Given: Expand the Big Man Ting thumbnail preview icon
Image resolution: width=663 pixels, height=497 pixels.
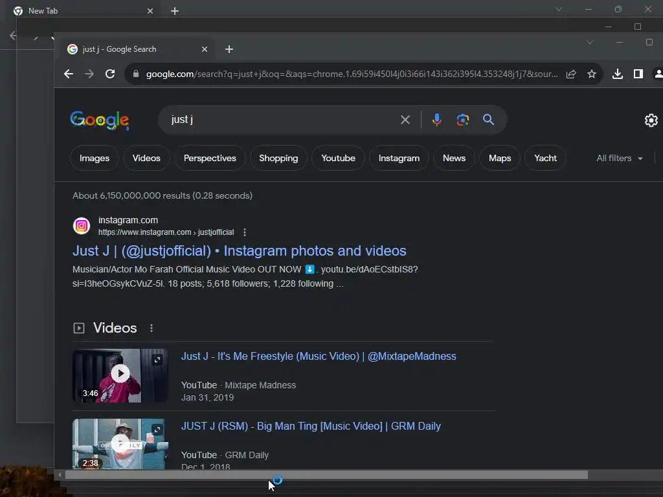Looking at the screenshot, I should tap(157, 430).
